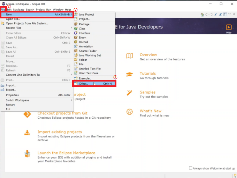Image resolution: width=237 pixels, height=178 pixels.
Task: Select Project... in the New submenu
Action: pos(94,19)
